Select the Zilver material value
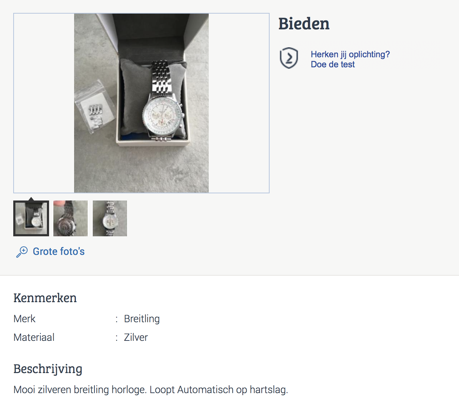459x406 pixels. [136, 337]
